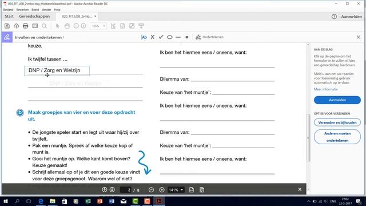The width and height of the screenshot is (366, 206).
Task: Open the Windows notification center icon
Action: pos(359,201)
